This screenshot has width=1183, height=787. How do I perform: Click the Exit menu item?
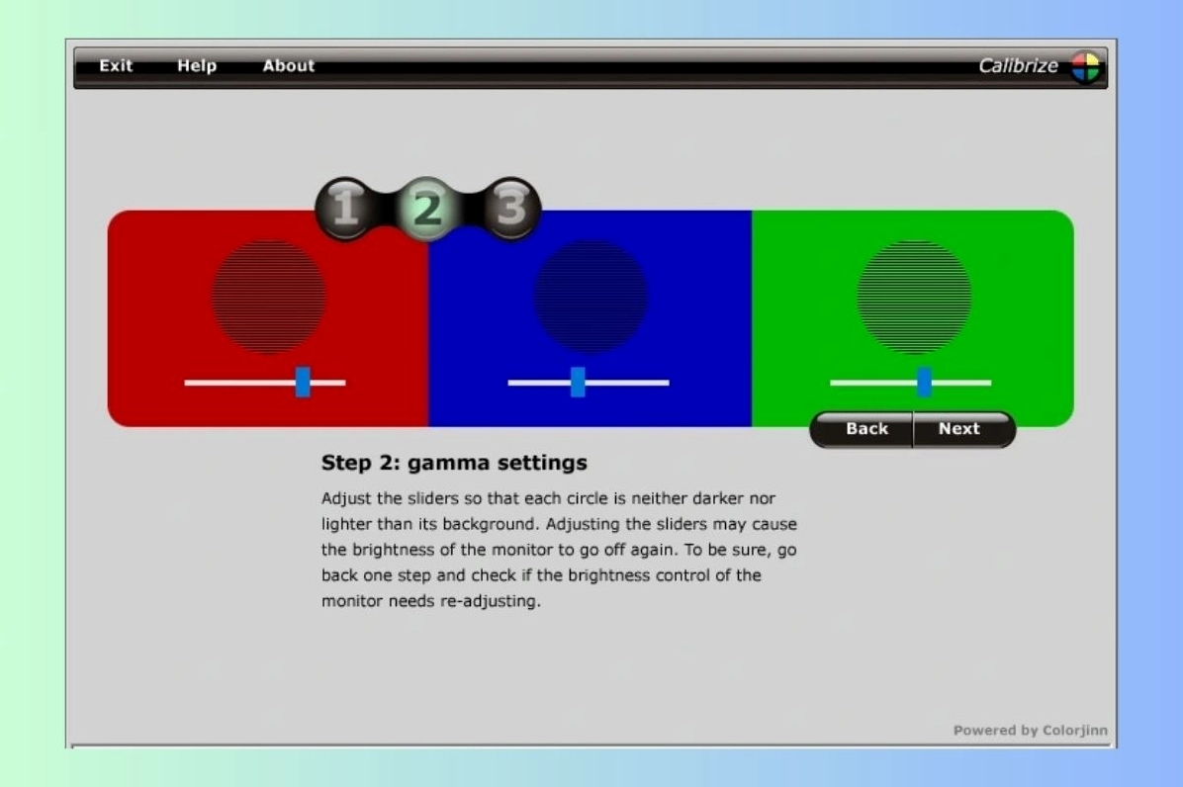[116, 66]
